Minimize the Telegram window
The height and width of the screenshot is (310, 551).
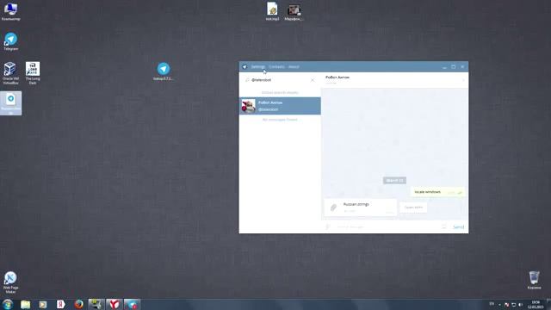[444, 67]
